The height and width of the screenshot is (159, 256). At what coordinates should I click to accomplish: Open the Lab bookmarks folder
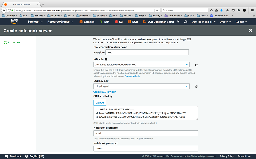coord(24,16)
